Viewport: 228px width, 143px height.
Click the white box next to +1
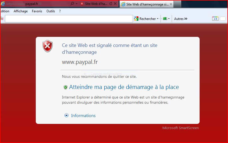[x=223, y=19]
